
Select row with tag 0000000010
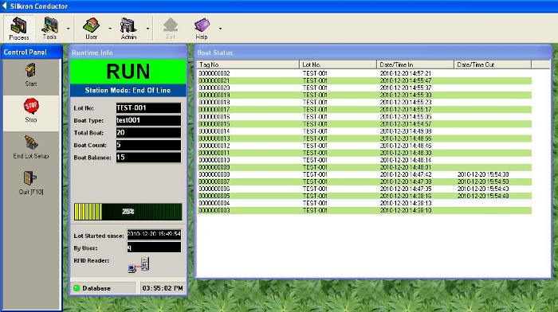pyautogui.click(x=364, y=160)
